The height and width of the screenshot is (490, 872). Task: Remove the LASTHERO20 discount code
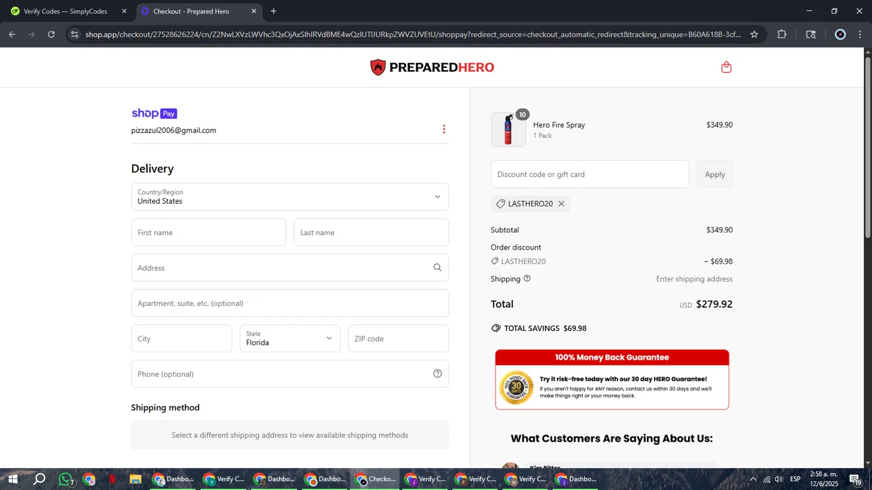pos(561,204)
